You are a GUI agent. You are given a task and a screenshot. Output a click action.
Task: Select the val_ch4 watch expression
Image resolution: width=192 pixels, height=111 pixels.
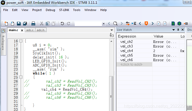127,51
